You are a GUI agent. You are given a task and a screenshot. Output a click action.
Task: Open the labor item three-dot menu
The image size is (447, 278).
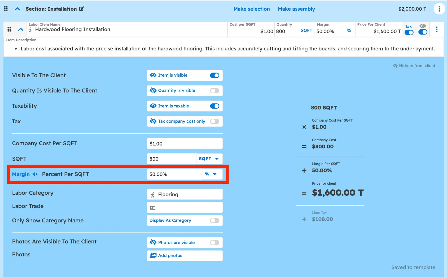click(x=437, y=29)
